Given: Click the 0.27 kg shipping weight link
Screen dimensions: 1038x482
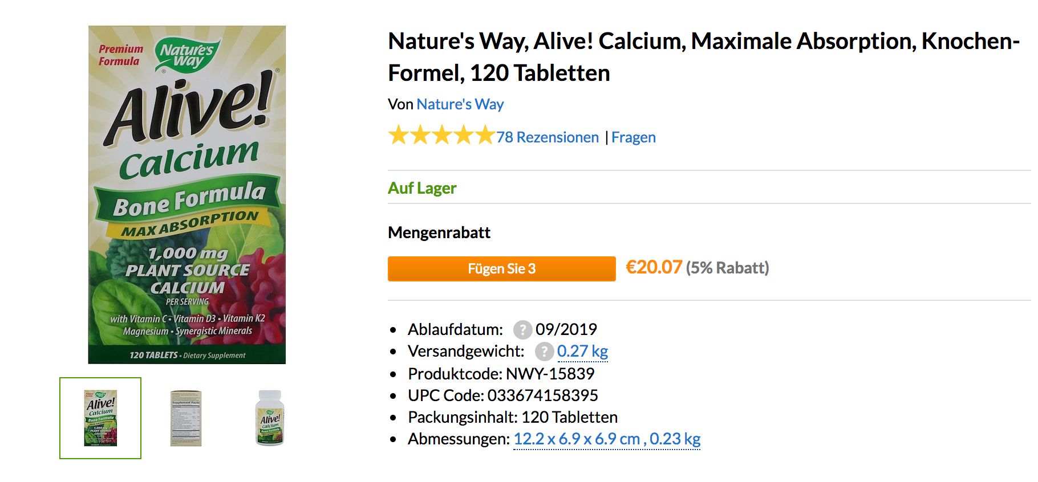Looking at the screenshot, I should click(x=582, y=352).
